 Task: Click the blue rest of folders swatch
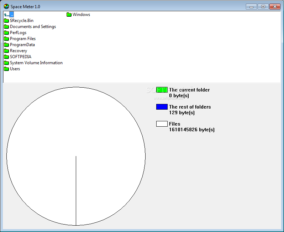(x=162, y=107)
